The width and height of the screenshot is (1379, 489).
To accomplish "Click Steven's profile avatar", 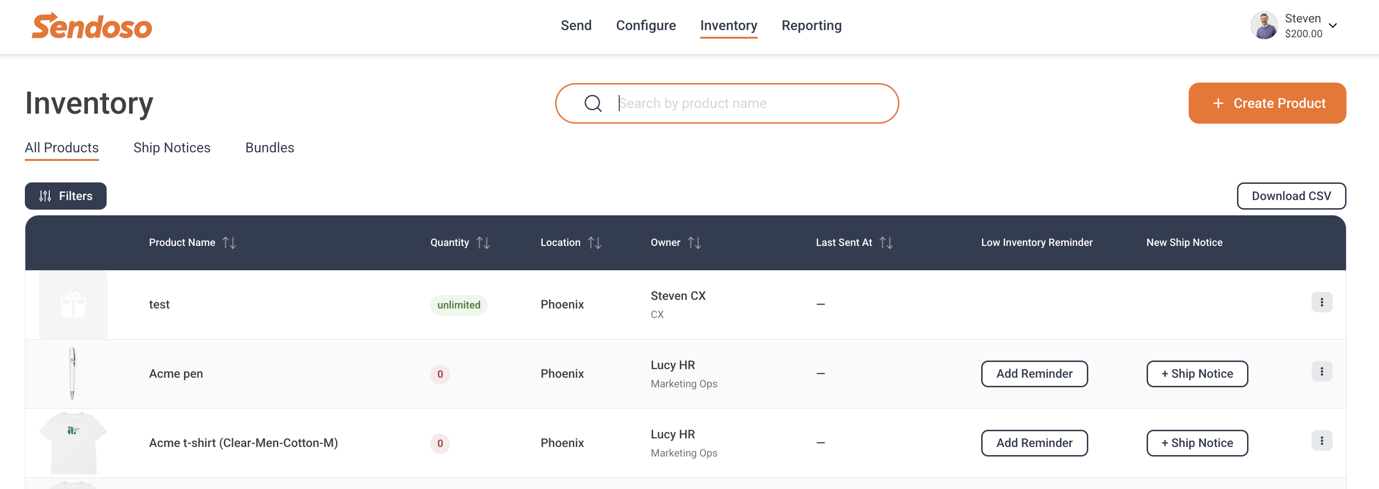I will click(1263, 26).
